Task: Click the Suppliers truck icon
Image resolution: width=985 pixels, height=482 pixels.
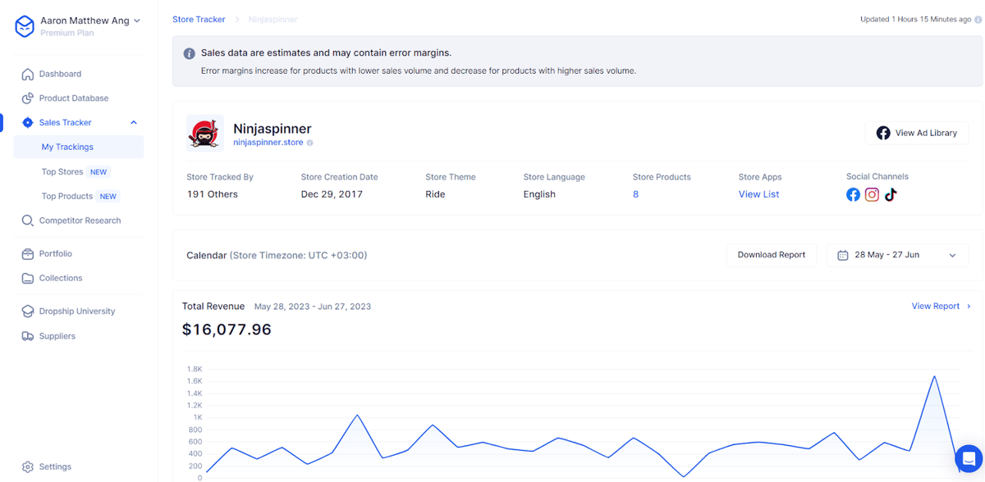Action: point(28,336)
